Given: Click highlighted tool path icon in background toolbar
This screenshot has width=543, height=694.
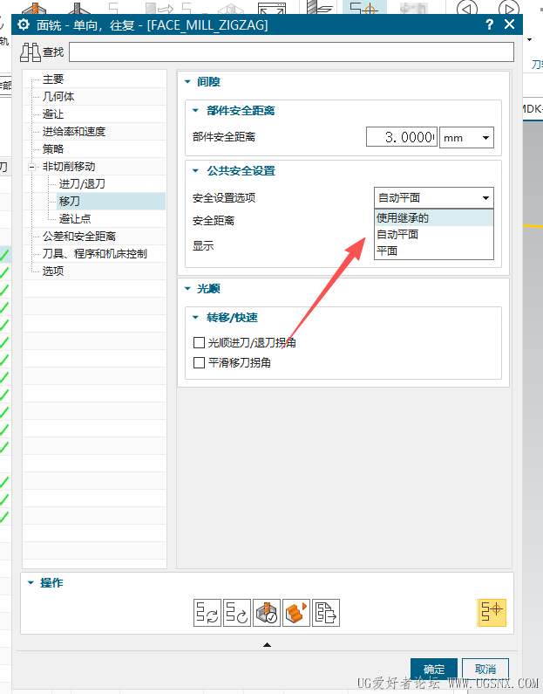Looking at the screenshot, I should (364, 8).
